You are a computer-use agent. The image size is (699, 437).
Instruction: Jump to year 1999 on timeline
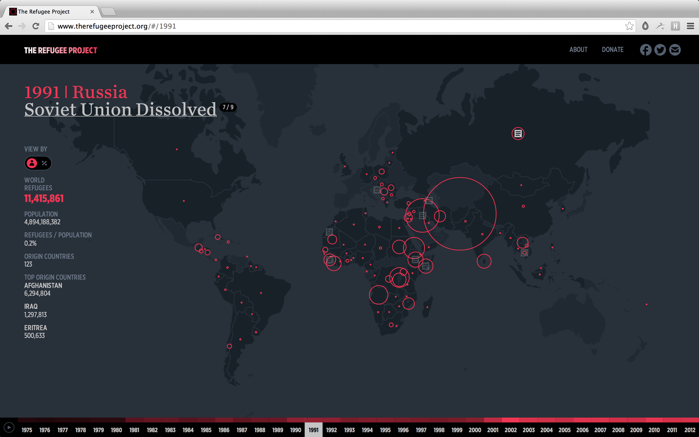pos(457,430)
